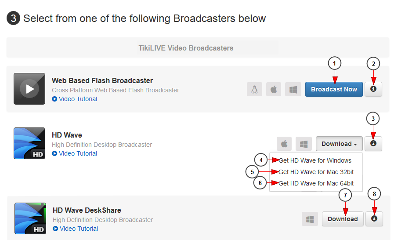
Task: Choose Get HD Wave for Windows
Action: (x=315, y=160)
